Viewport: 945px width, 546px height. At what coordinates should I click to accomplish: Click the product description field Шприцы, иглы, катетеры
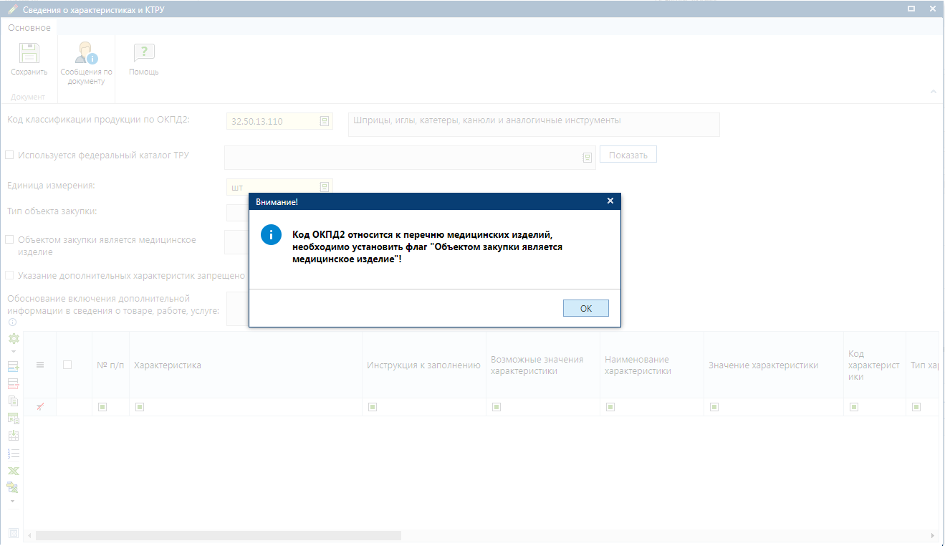pos(534,125)
